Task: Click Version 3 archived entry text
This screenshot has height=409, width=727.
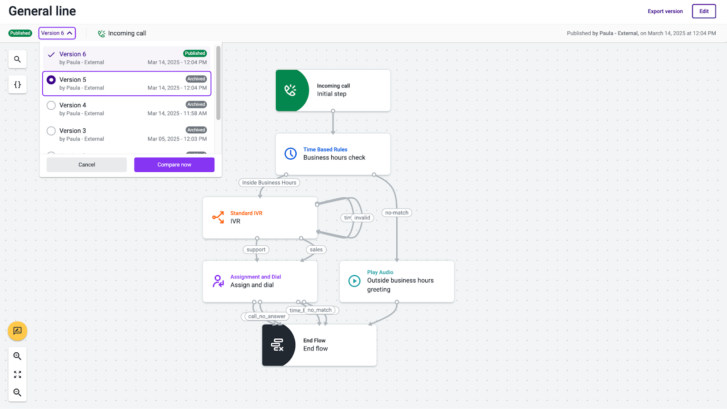Action: [73, 131]
